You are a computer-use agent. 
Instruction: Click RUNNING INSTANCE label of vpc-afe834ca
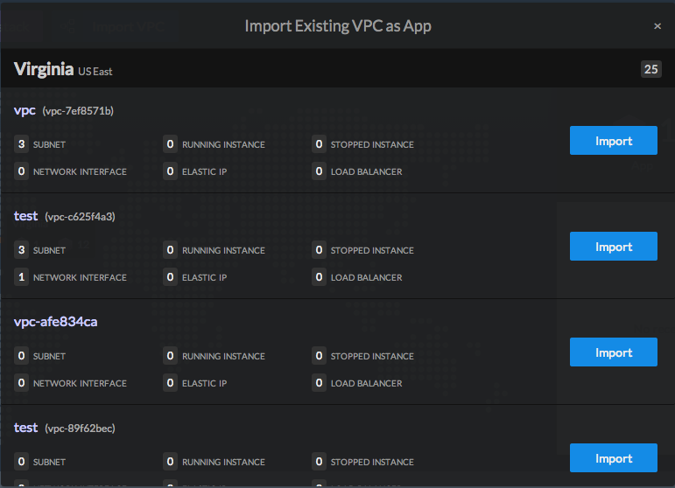coord(223,357)
